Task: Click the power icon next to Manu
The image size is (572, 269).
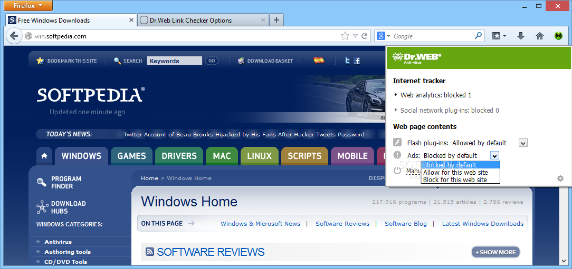Action: [x=397, y=171]
